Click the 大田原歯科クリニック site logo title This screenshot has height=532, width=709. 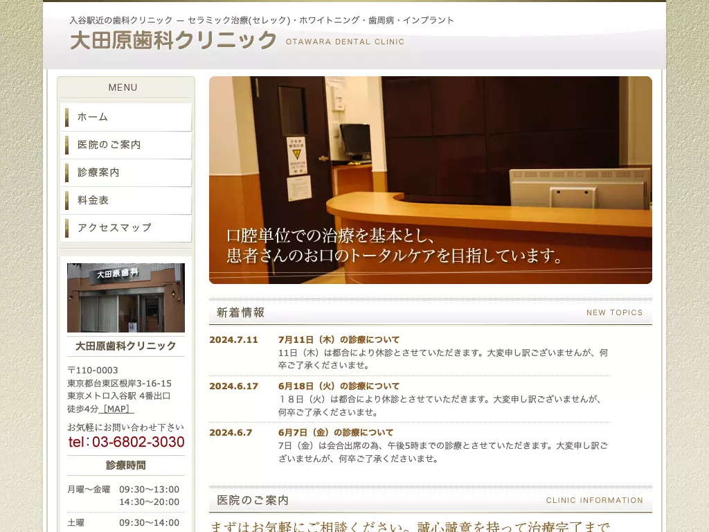click(174, 40)
